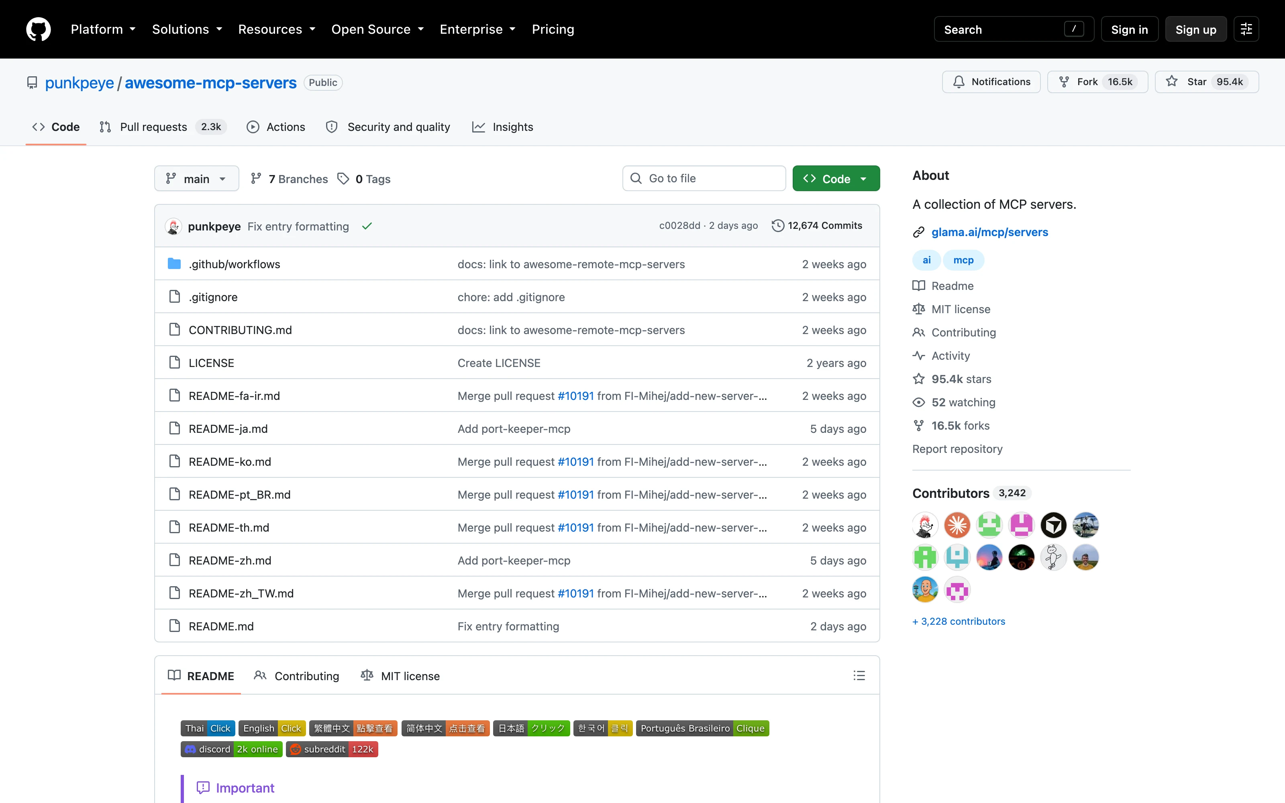Click the eye icon beside 52 watching

pyautogui.click(x=919, y=402)
